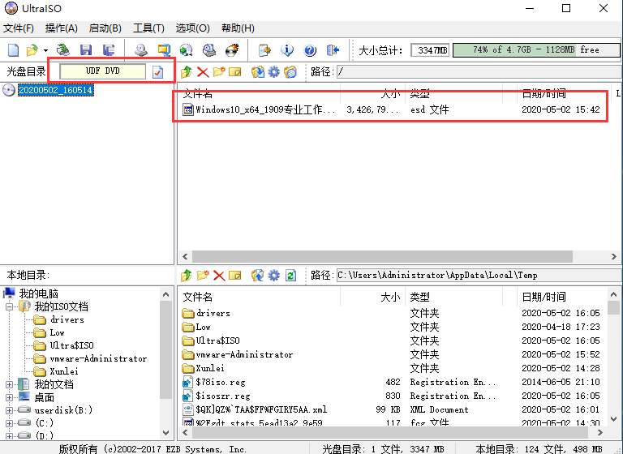Sort local file list by 类型 header
Viewport: 623px width, 454px height.
point(419,297)
